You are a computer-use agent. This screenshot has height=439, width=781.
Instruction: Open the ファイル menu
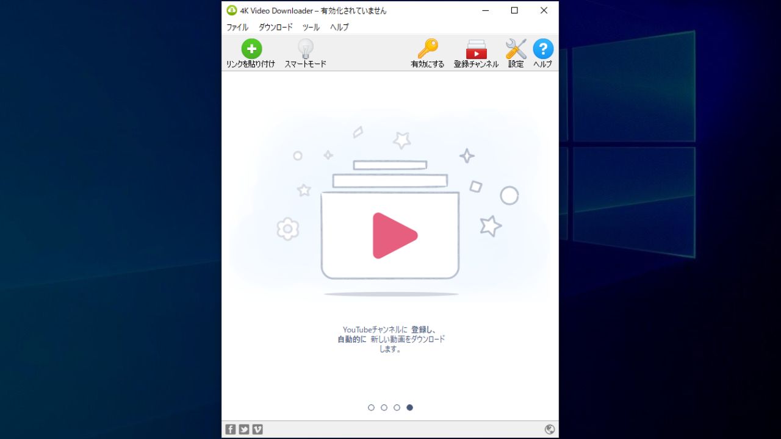(x=237, y=27)
